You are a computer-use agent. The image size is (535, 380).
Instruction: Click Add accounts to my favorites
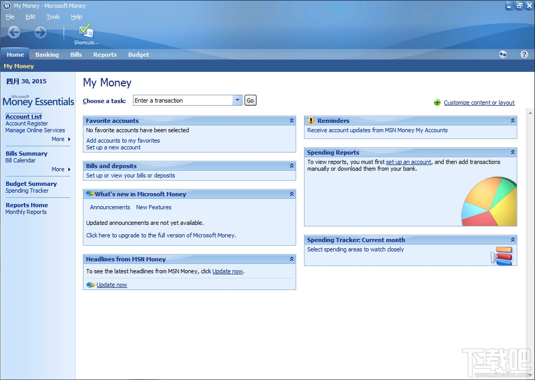tap(123, 140)
